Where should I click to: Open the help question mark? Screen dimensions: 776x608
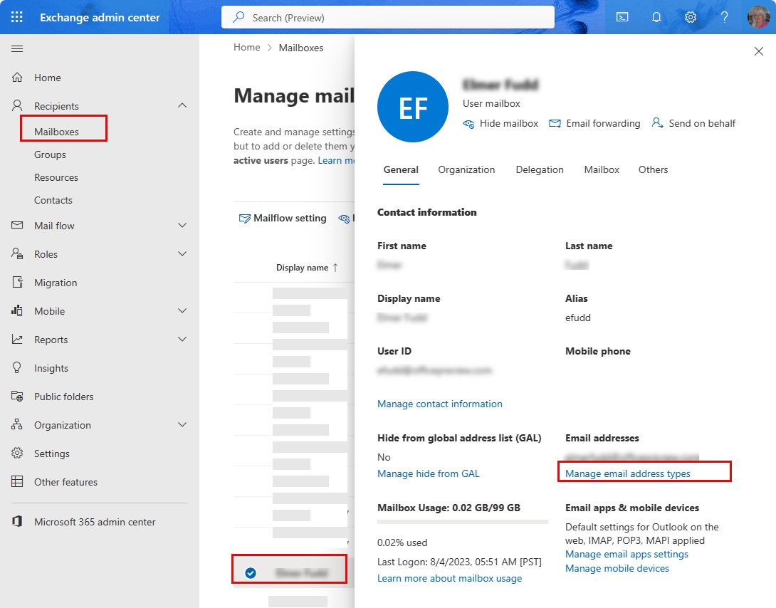pos(724,16)
